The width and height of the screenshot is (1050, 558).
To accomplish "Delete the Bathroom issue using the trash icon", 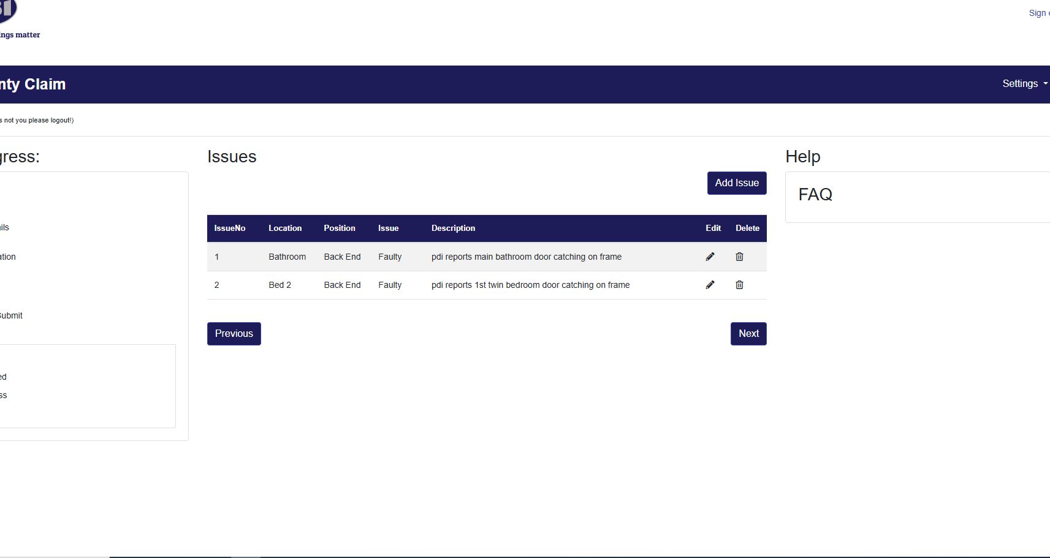I will point(739,257).
